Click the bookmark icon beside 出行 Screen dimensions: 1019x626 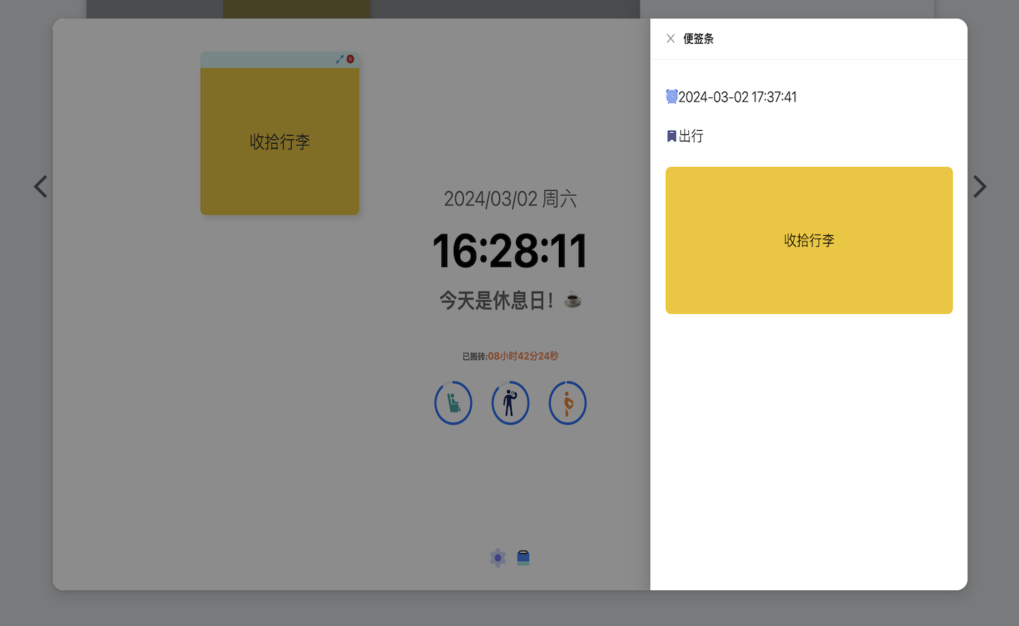click(x=672, y=136)
